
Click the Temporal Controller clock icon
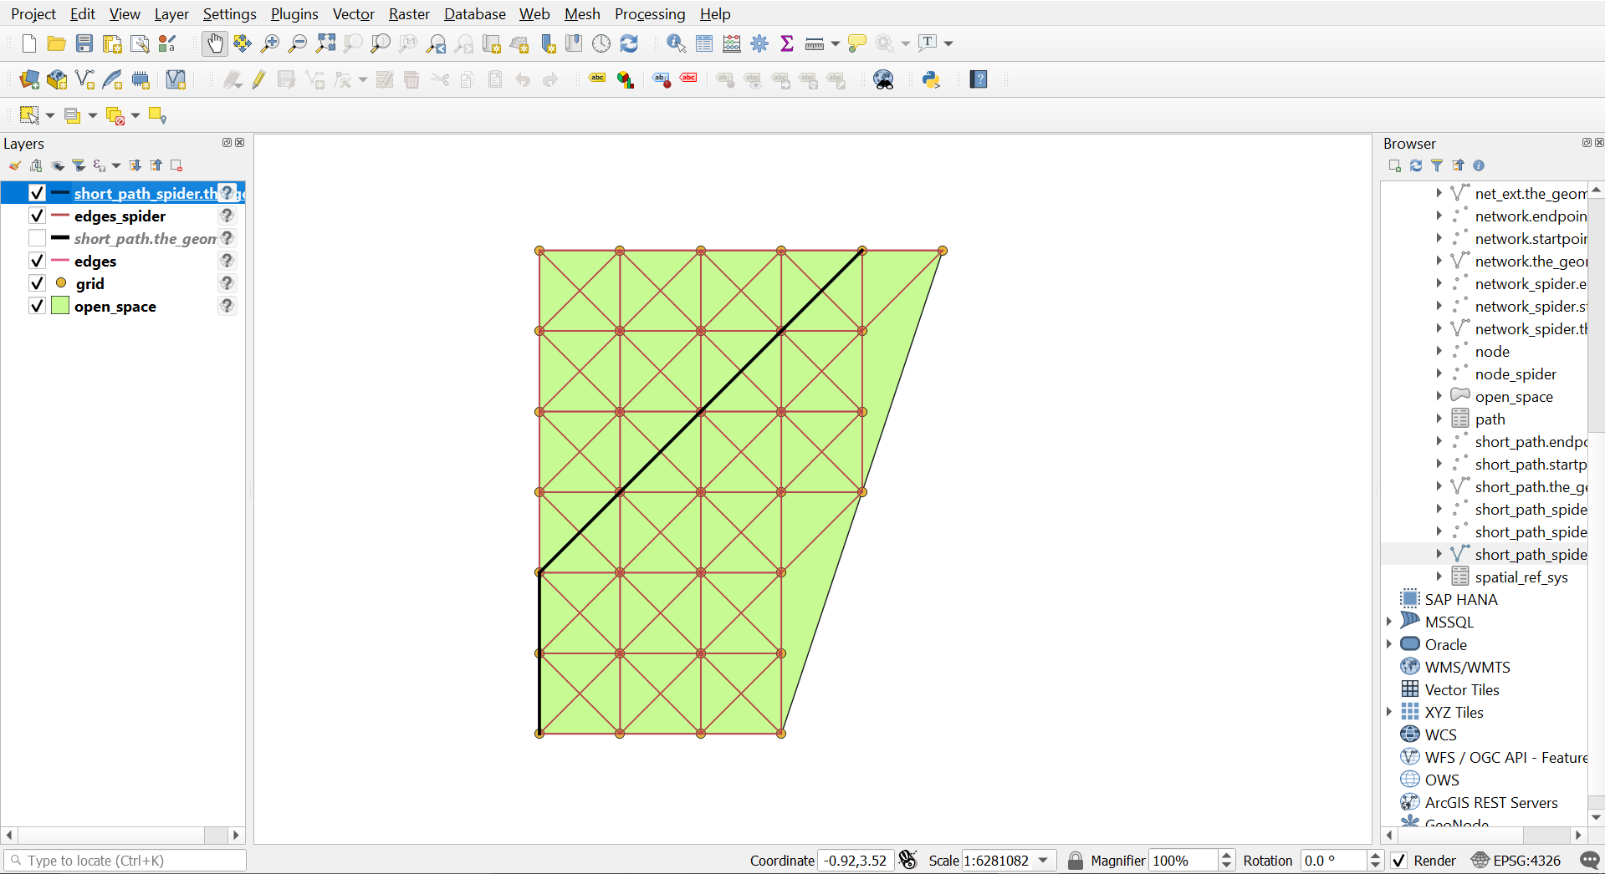pos(601,43)
